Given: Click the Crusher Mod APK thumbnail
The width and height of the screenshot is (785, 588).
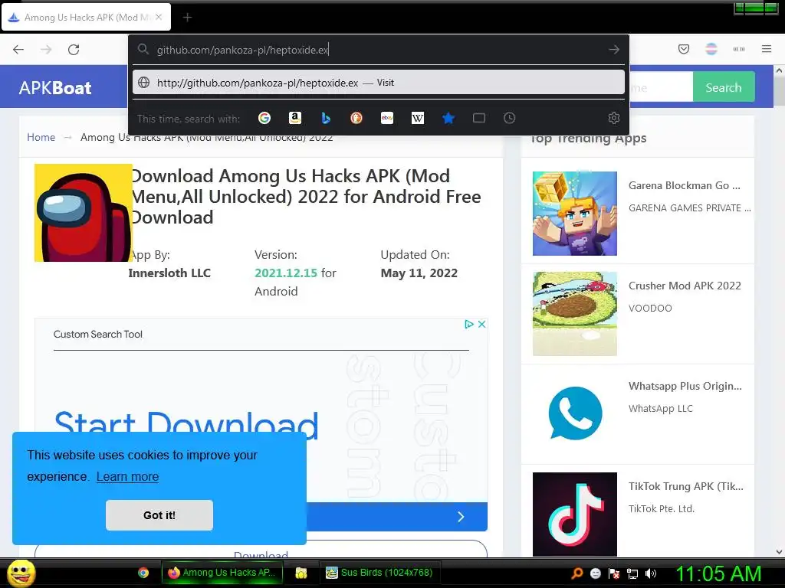Looking at the screenshot, I should pyautogui.click(x=575, y=313).
